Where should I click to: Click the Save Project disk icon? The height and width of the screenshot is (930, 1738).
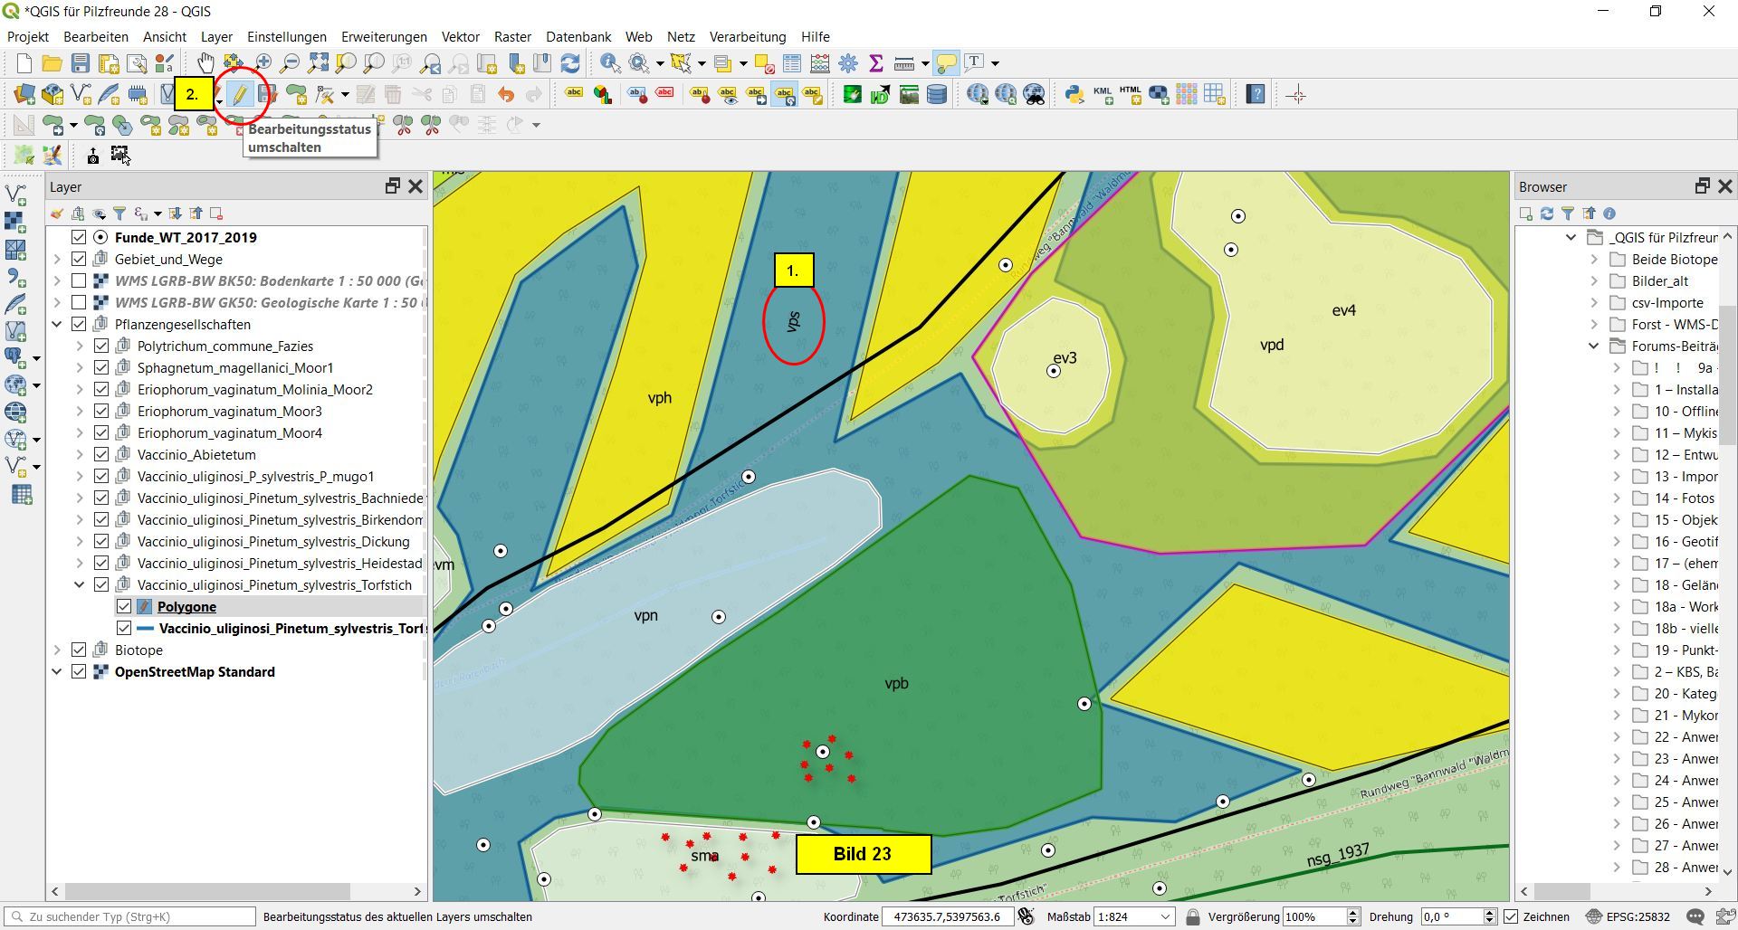point(81,62)
